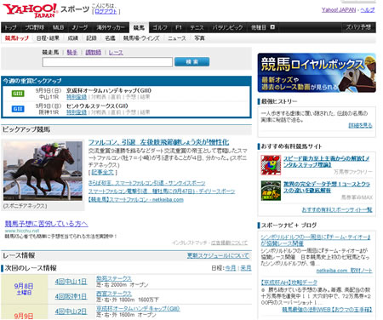
Task: Open the netkeiba.com 取材ノート link
Action: (344, 271)
